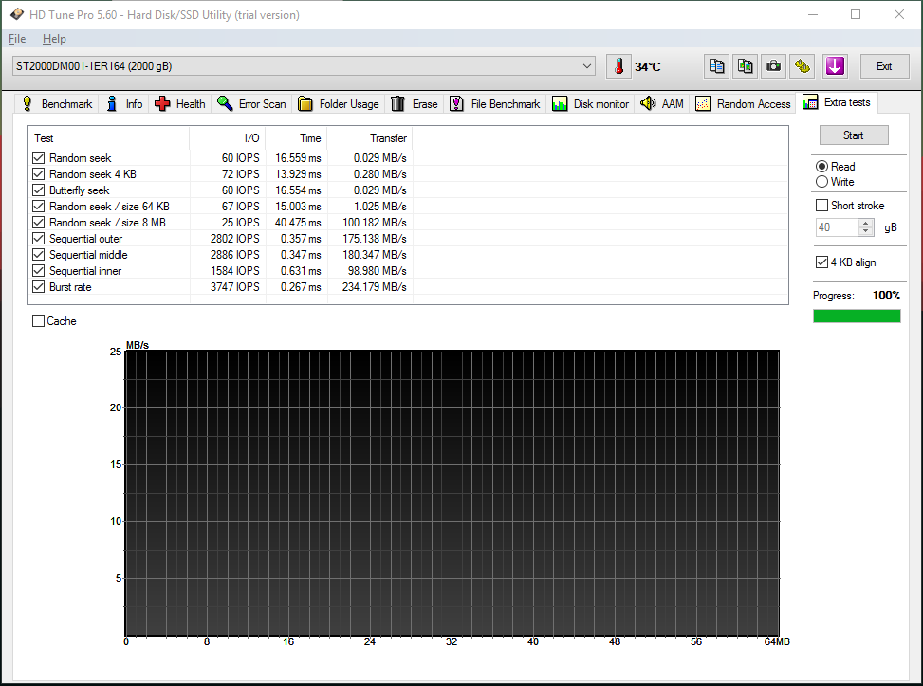Select the Read radio button
This screenshot has width=923, height=686.
[x=821, y=167]
